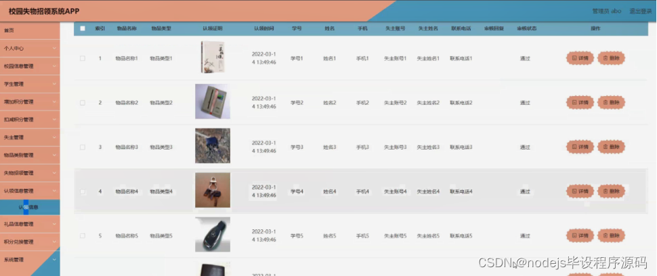
Task: Open the book image thumbnail in row 1
Action: [213, 57]
